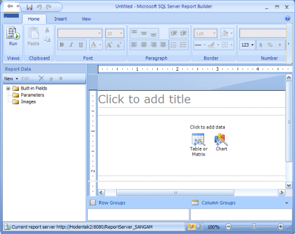Start the Chart wizard
The height and width of the screenshot is (234, 295).
(221, 142)
